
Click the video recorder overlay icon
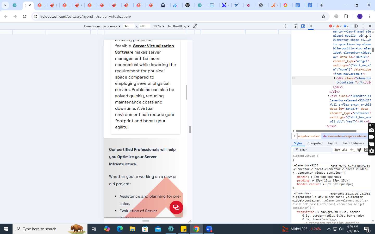(372, 137)
